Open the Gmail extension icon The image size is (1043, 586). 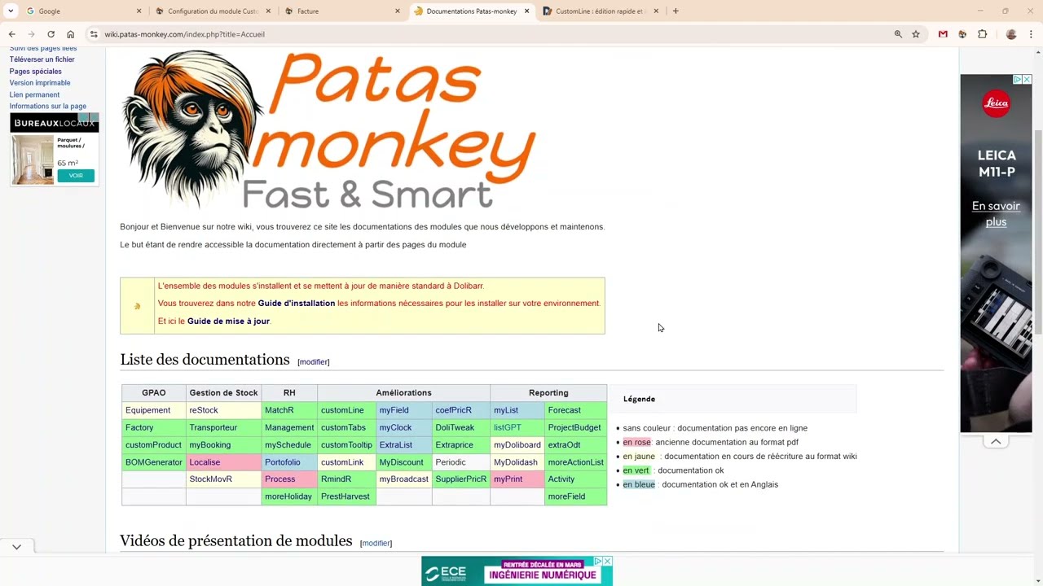coord(943,34)
